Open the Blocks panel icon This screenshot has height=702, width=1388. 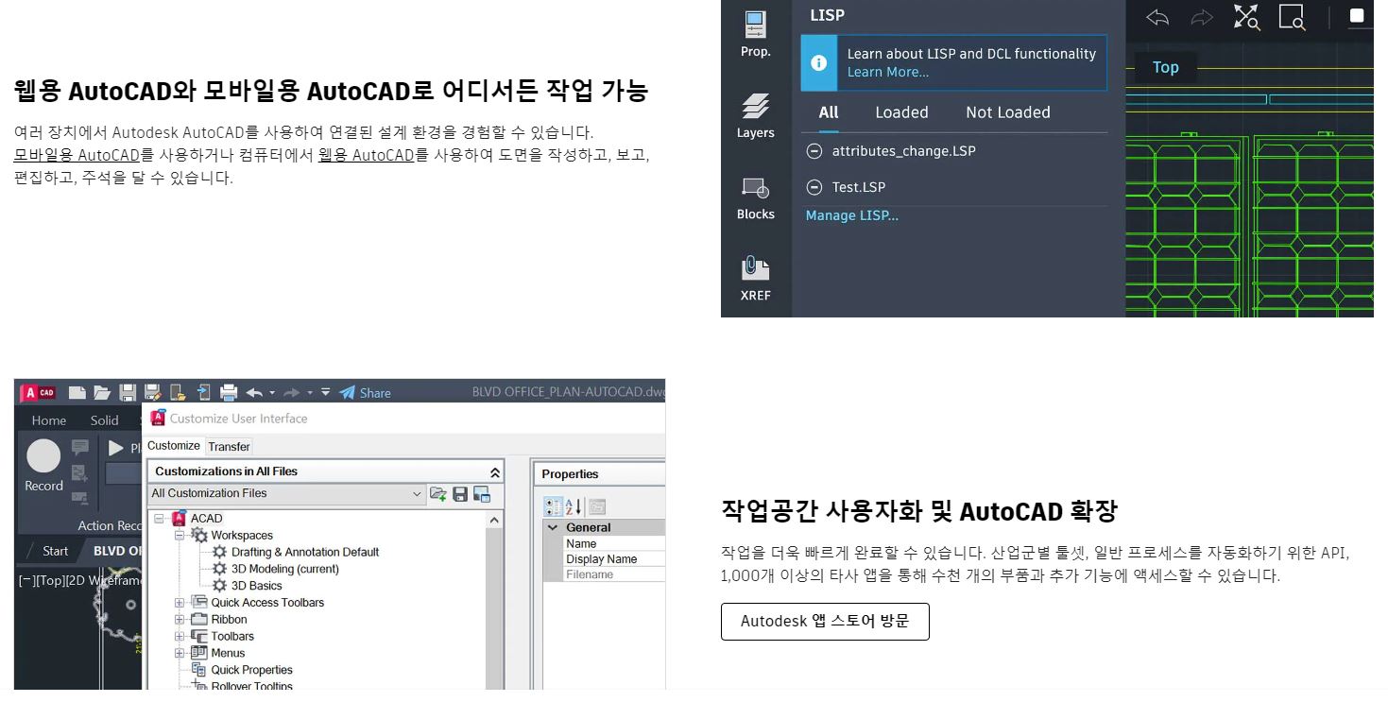point(755,187)
